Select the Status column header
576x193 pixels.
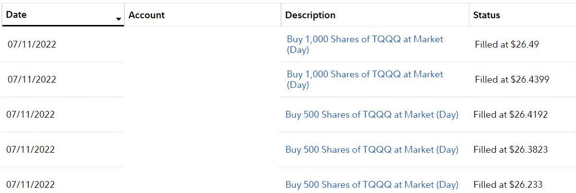tap(486, 15)
